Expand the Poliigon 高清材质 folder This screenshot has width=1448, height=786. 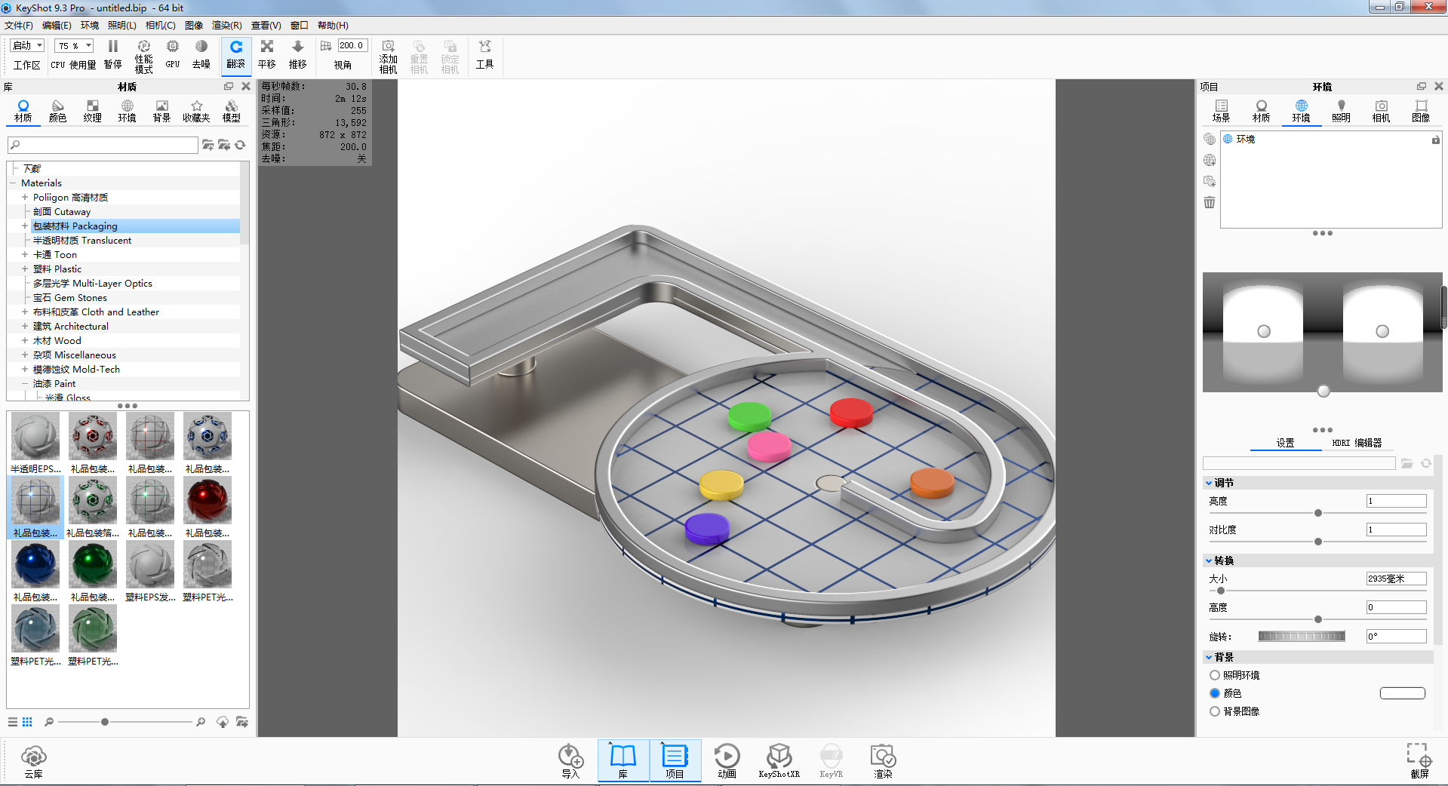coord(25,198)
